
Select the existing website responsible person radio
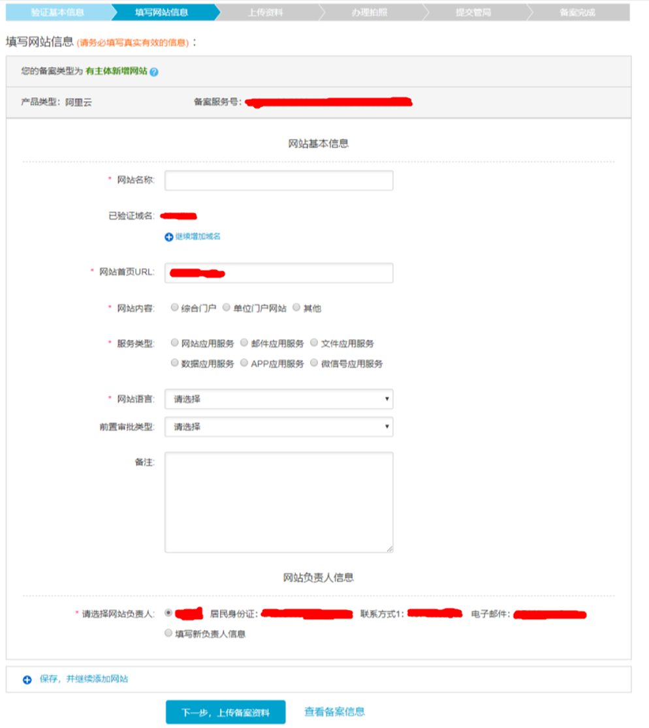[x=168, y=613]
